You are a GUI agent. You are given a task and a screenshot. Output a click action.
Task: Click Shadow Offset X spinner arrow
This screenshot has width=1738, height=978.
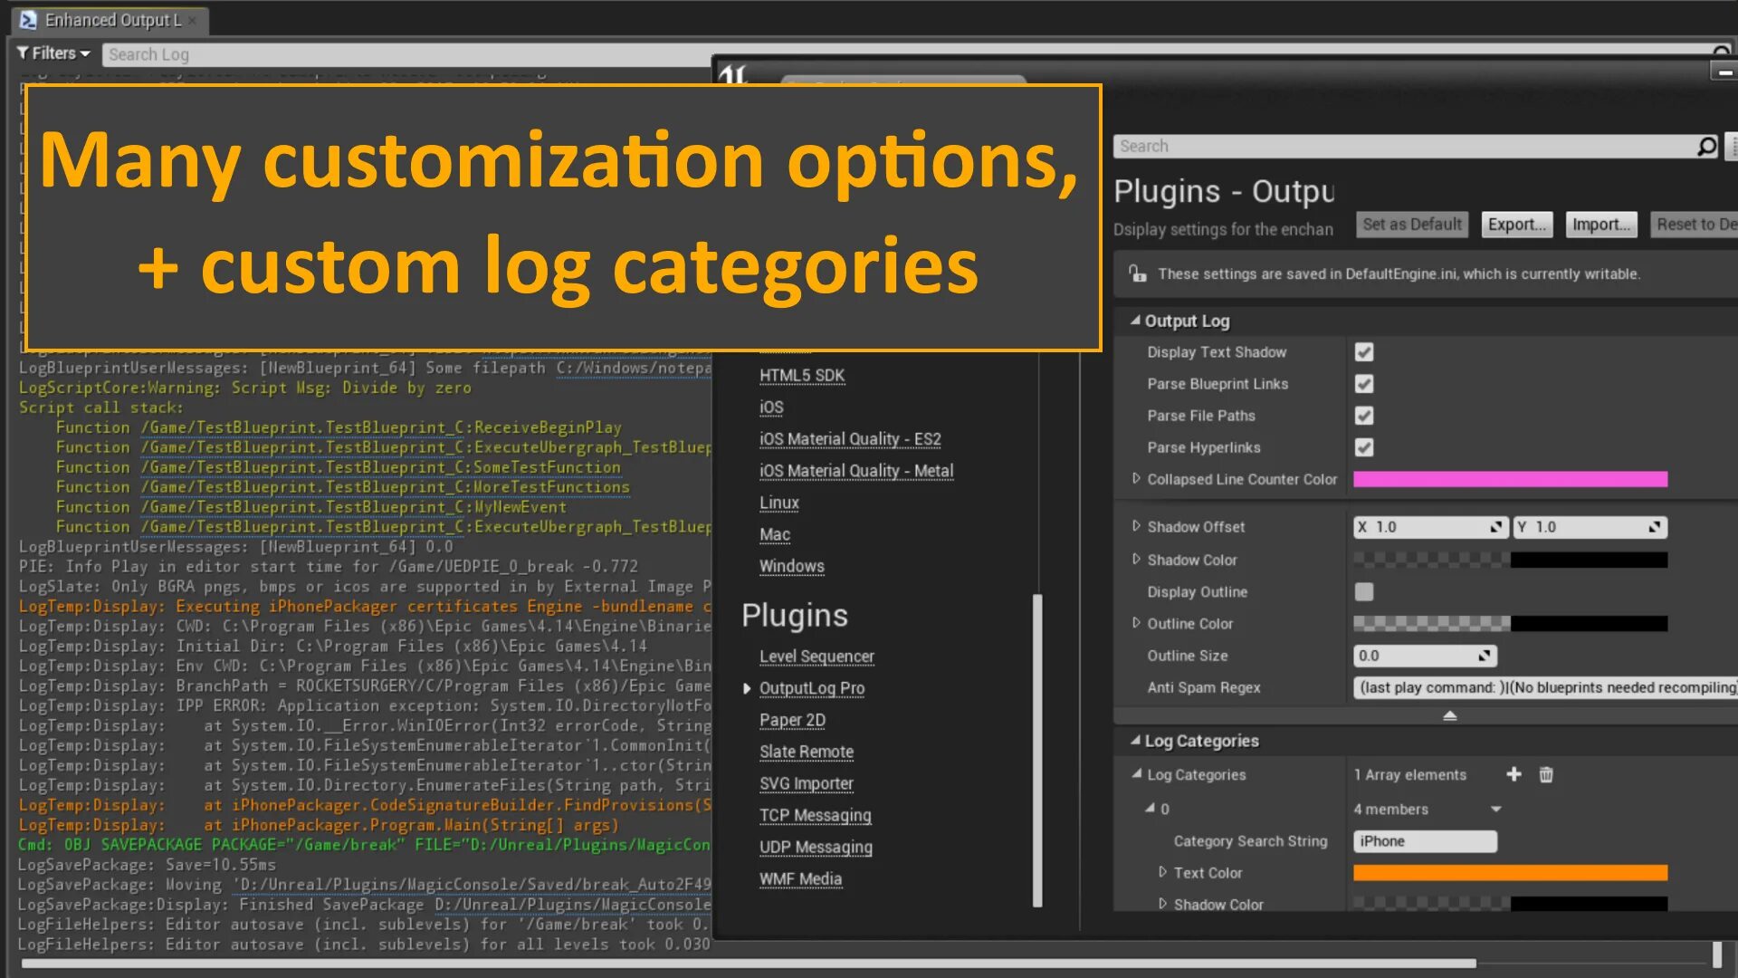coord(1495,527)
